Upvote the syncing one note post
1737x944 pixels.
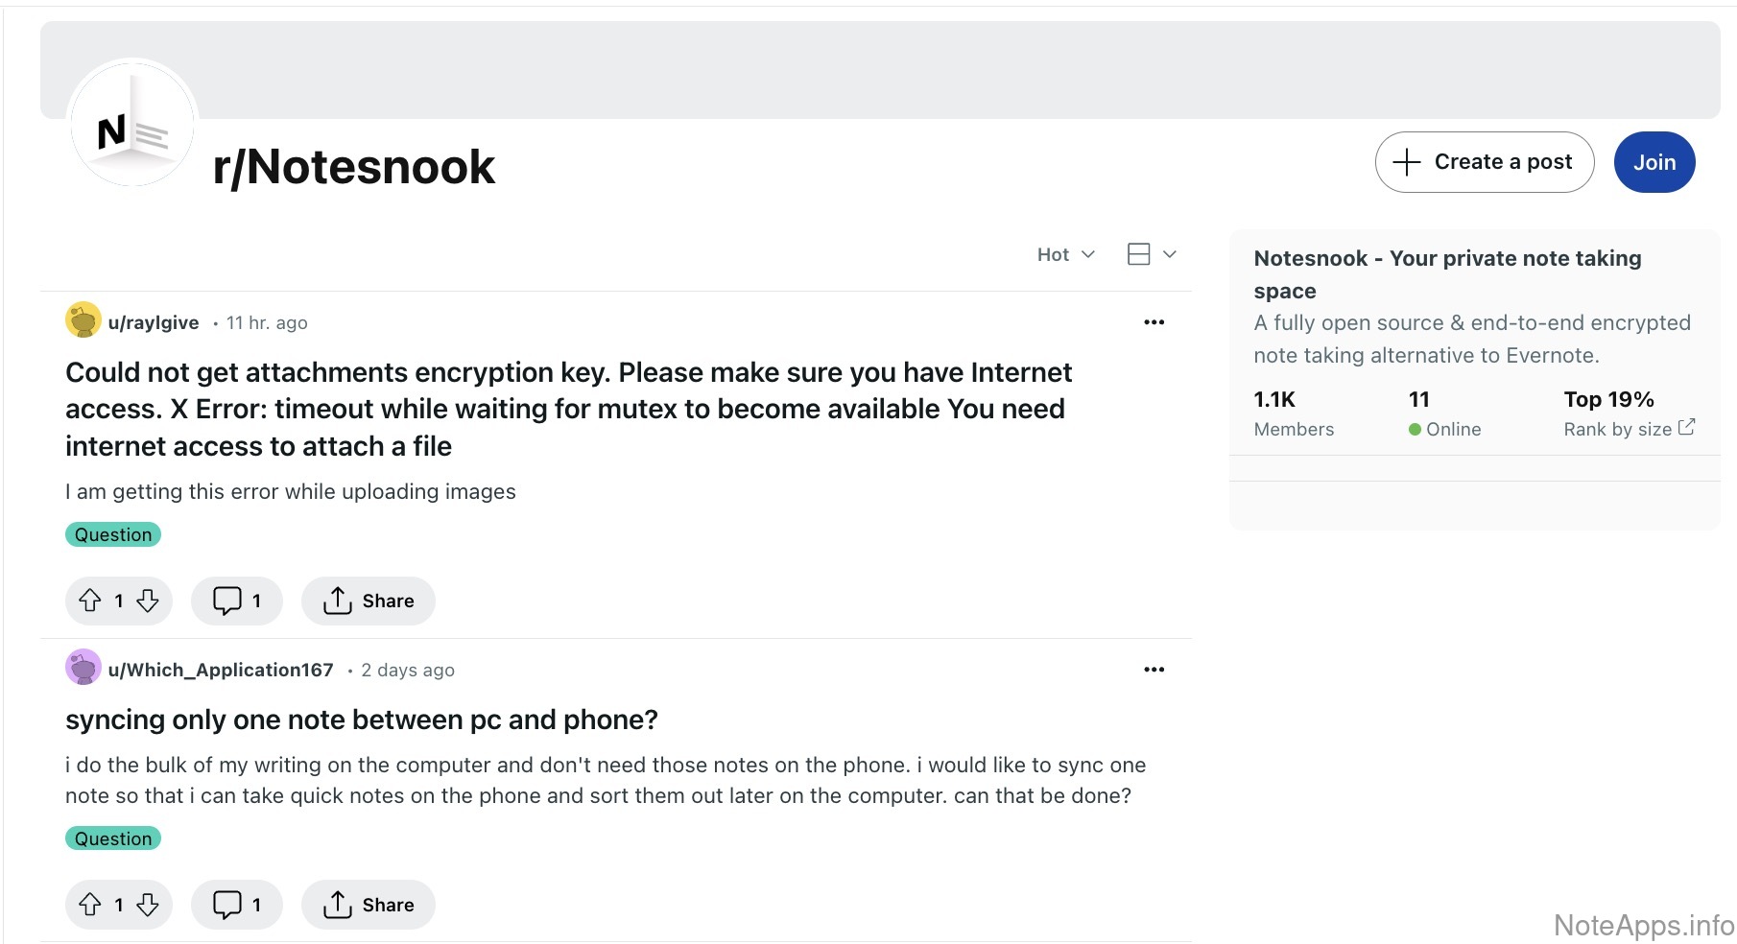coord(90,905)
